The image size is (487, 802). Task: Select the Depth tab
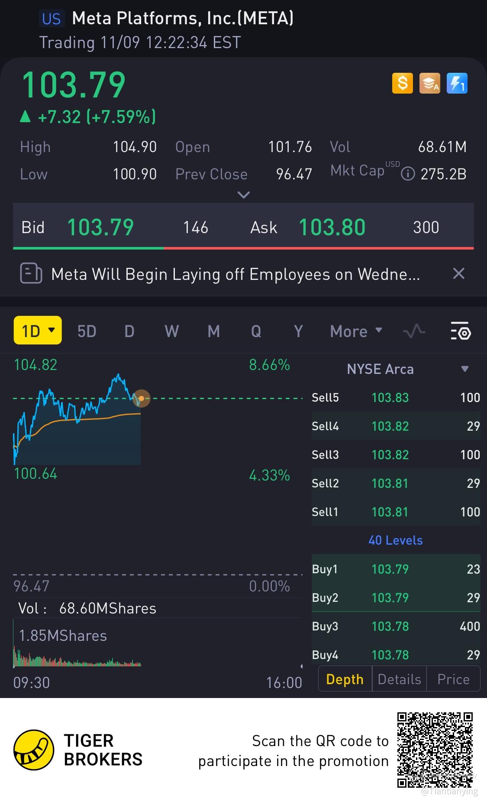click(x=345, y=679)
